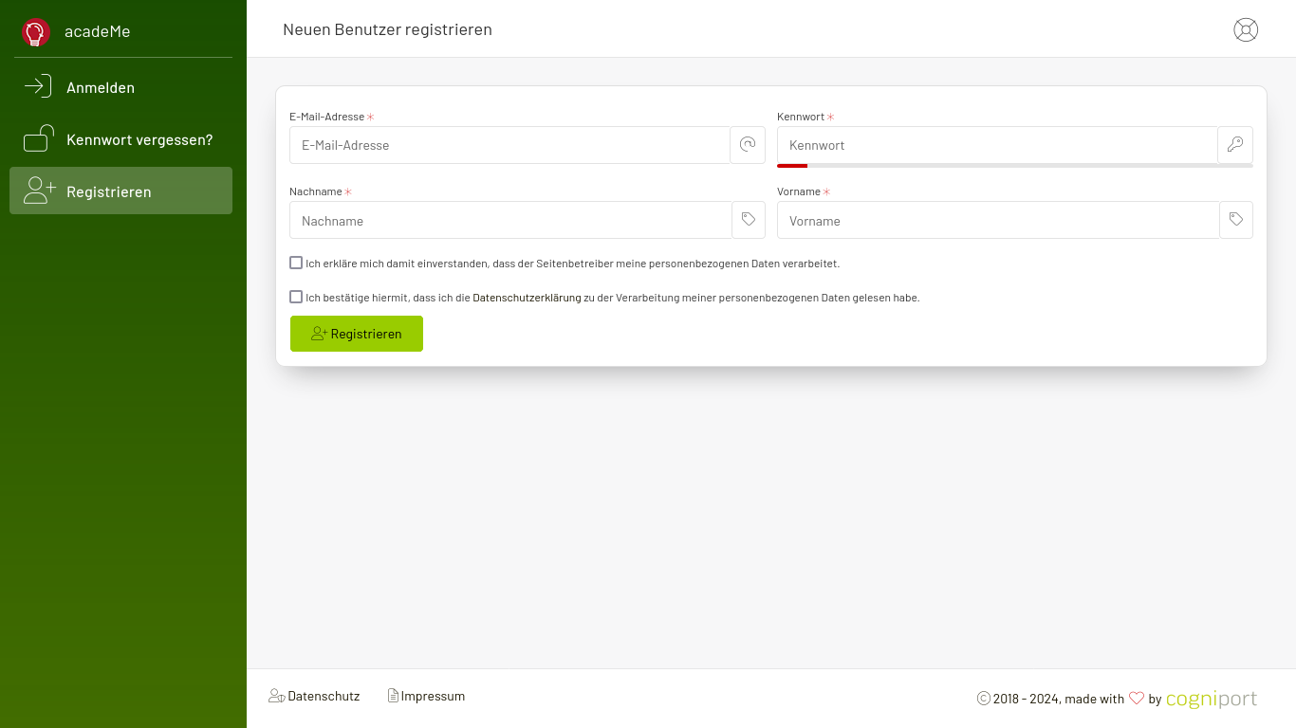The image size is (1296, 728).
Task: Click the Anmelden login arrow icon
Action: pos(38,86)
